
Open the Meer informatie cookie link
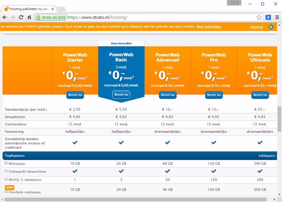point(209,27)
